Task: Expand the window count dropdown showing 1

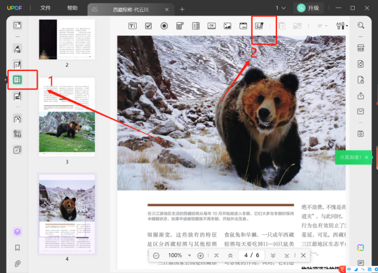Action: (281, 8)
